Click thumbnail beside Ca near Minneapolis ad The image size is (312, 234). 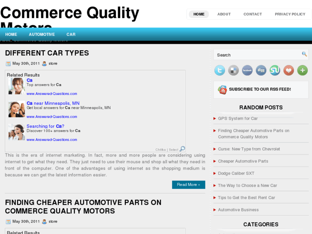click(x=17, y=109)
